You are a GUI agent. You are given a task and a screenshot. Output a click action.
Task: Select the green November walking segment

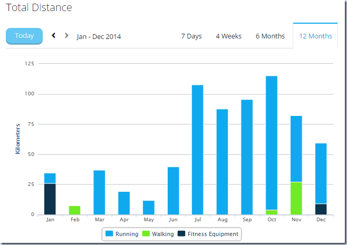click(296, 198)
